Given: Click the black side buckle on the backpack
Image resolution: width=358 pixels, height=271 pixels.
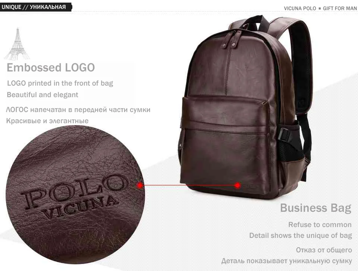Looking at the screenshot, I should pyautogui.click(x=285, y=134).
